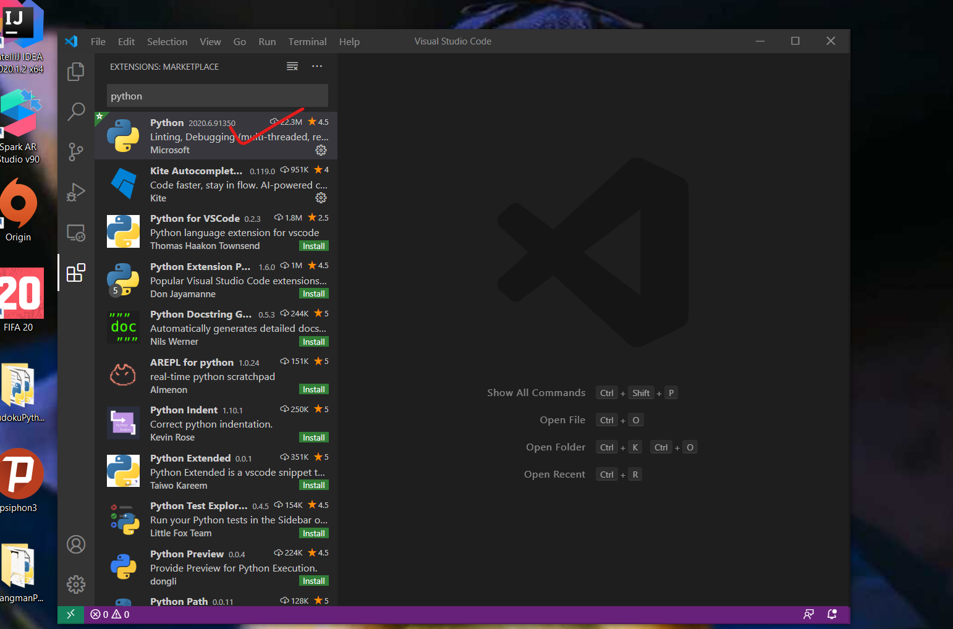This screenshot has width=953, height=629.
Task: Click the AREPL for python cat logo
Action: (x=123, y=375)
